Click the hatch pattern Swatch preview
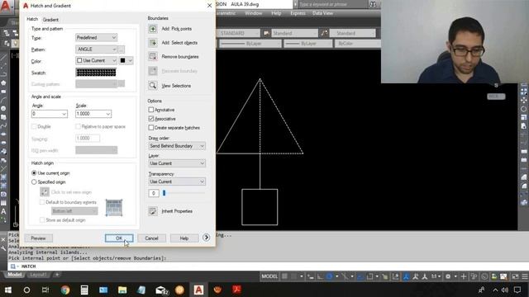 click(x=96, y=73)
